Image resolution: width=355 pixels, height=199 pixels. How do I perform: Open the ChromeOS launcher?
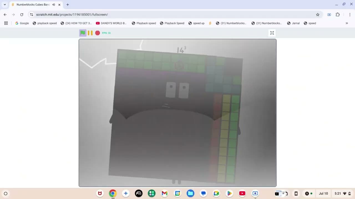tap(6, 193)
